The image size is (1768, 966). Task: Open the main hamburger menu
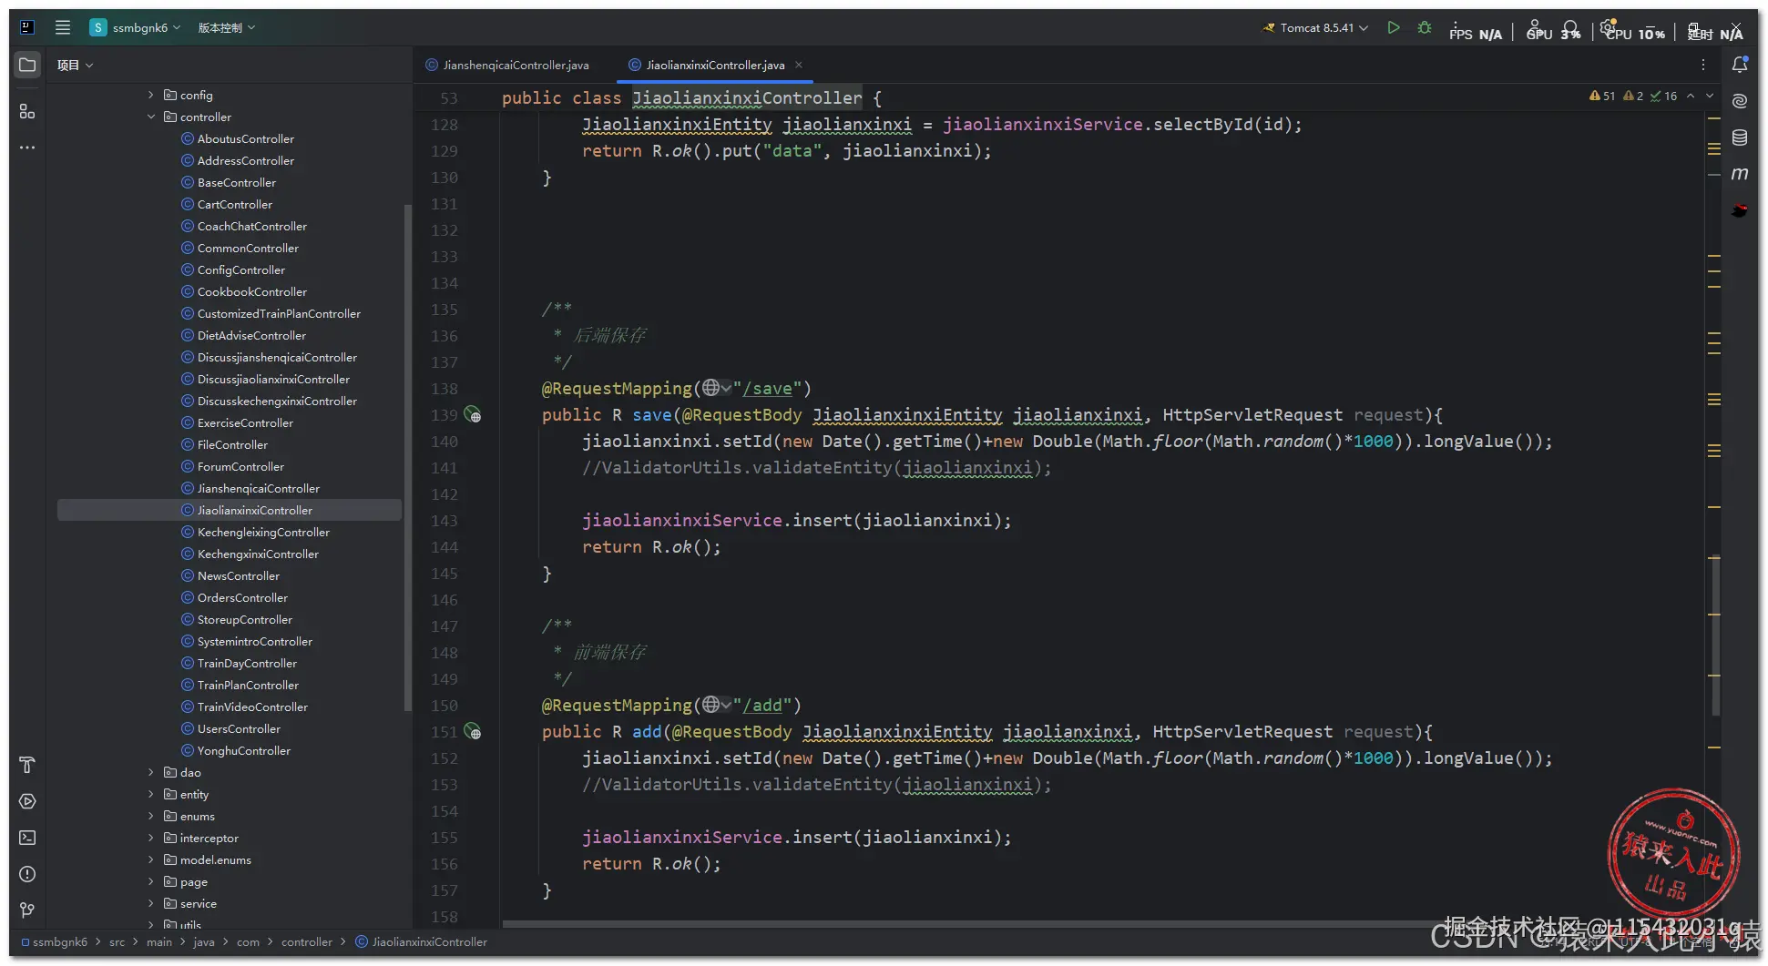pyautogui.click(x=63, y=27)
